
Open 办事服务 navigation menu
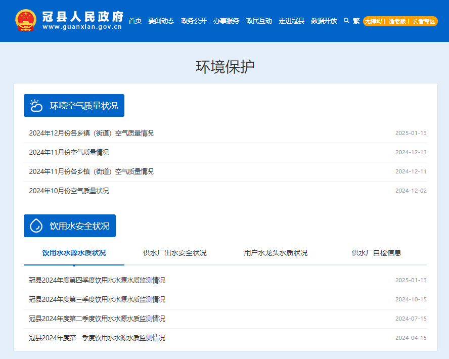click(226, 21)
